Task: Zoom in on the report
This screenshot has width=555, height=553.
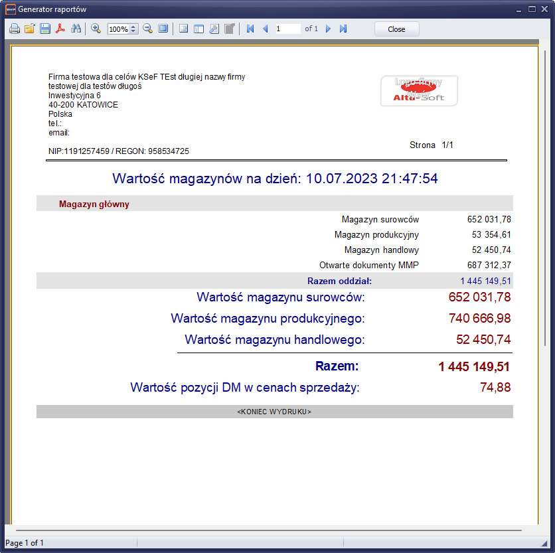Action: [96, 29]
